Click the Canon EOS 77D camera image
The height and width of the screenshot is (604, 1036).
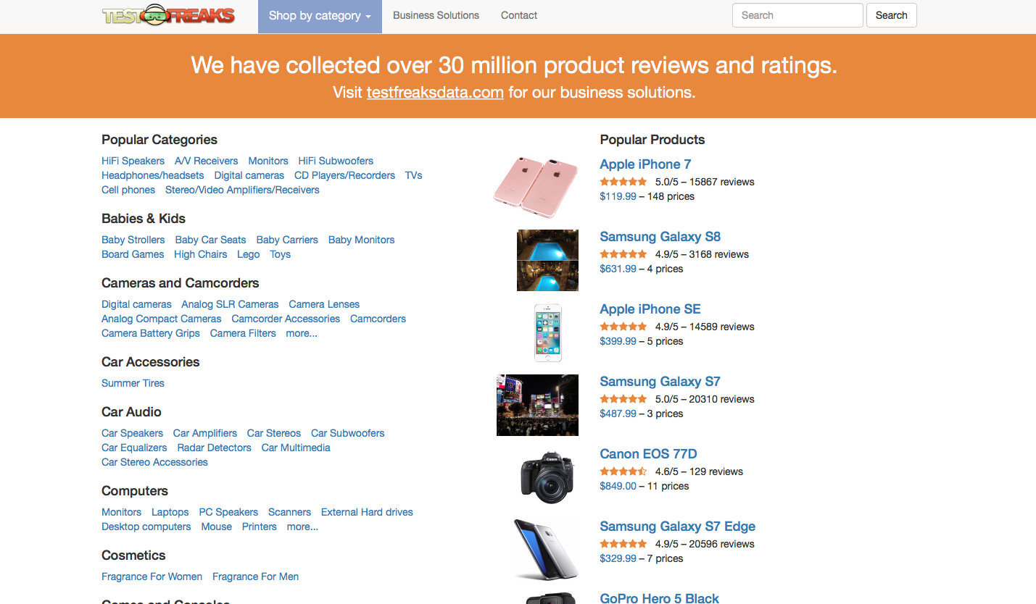[547, 477]
